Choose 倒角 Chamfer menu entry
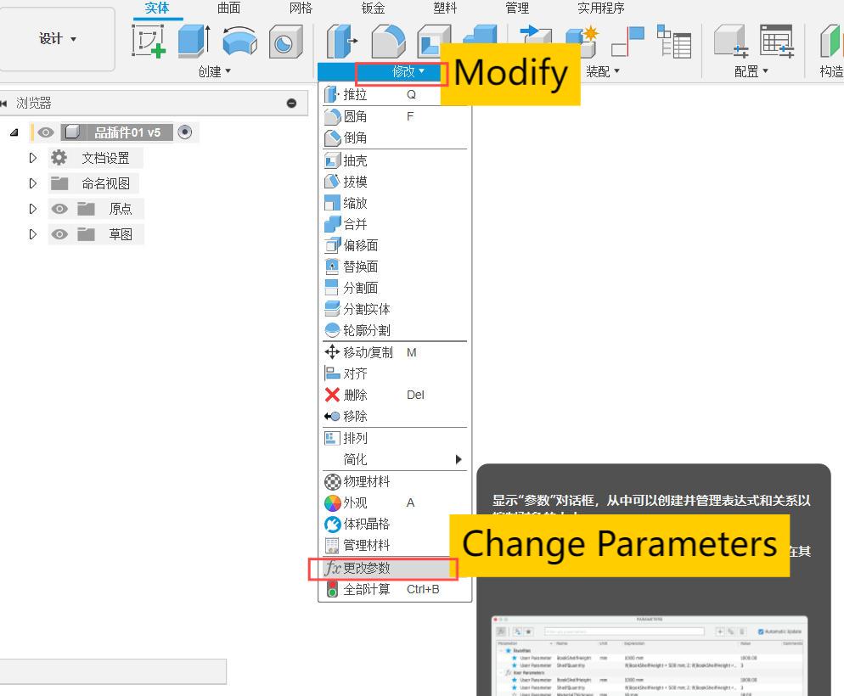 [x=395, y=138]
